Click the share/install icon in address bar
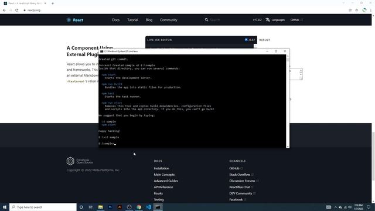Screen dimensions: 375x211 pyautogui.click(x=350, y=11)
